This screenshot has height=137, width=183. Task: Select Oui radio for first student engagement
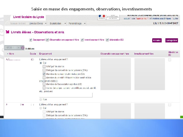(x=41, y=63)
